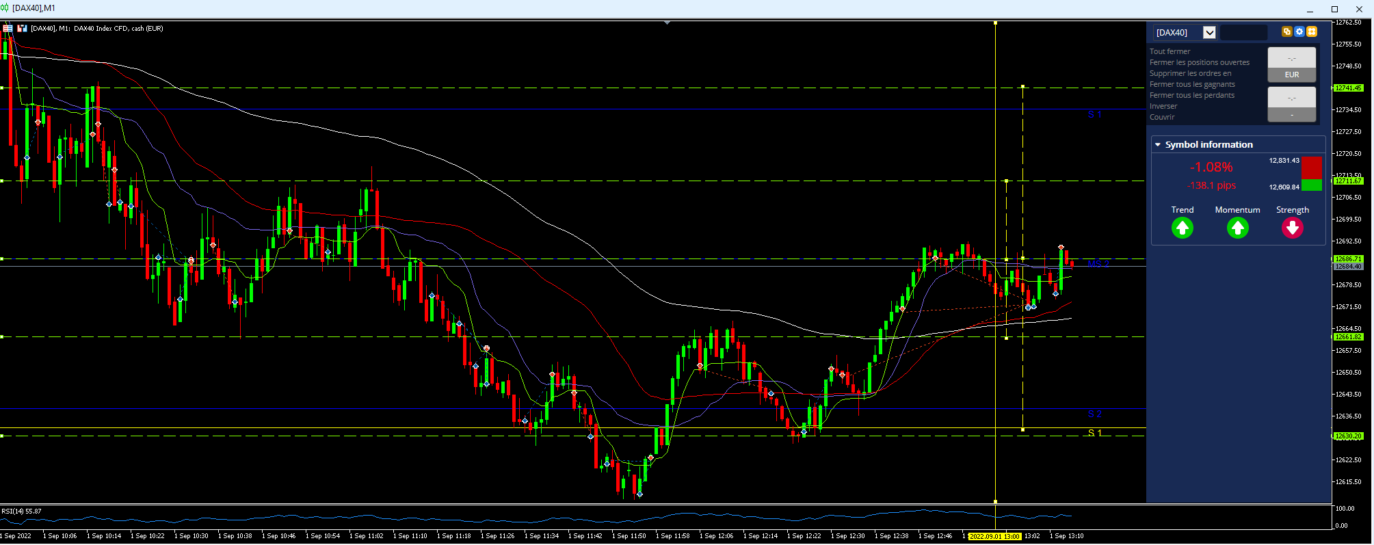Click the Inverser action
1374x545 pixels.
[x=1163, y=106]
